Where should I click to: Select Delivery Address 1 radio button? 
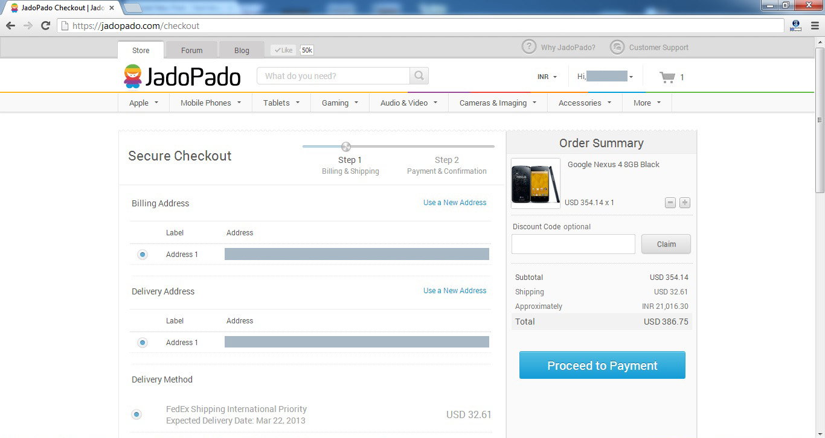[143, 343]
